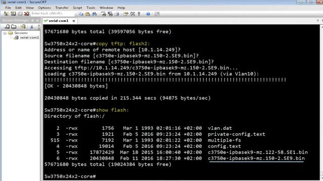Switch to the serial-com1 tab
Viewport: 323px width, 181px height.
(59, 21)
